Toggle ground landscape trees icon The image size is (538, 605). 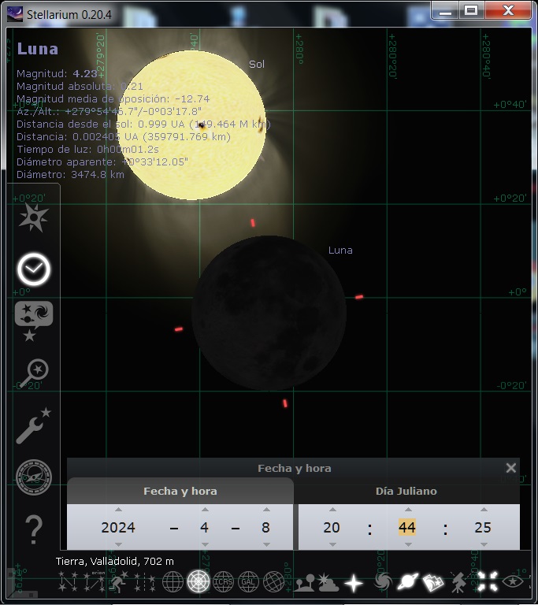303,582
